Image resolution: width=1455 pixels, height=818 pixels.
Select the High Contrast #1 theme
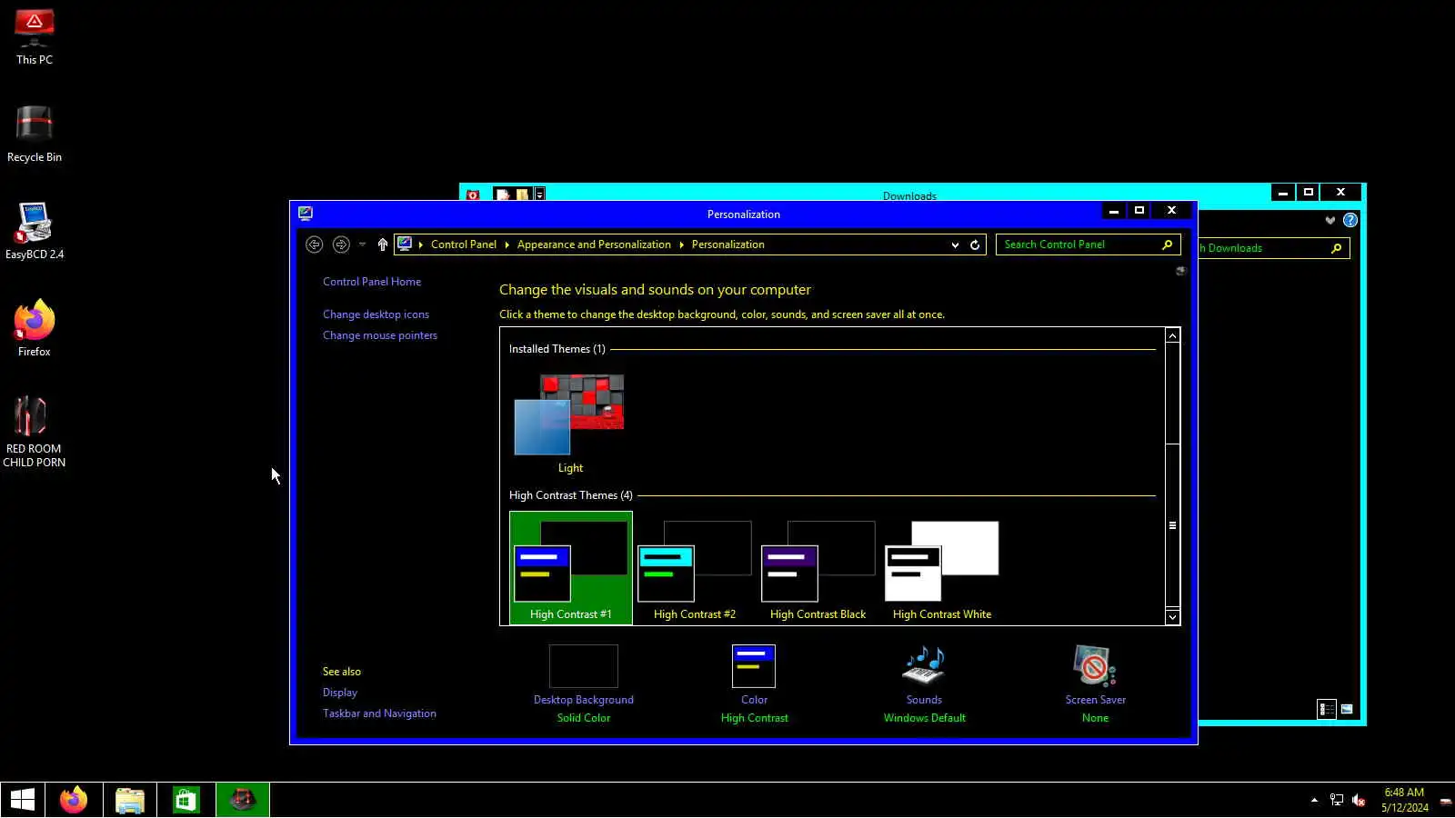(571, 568)
